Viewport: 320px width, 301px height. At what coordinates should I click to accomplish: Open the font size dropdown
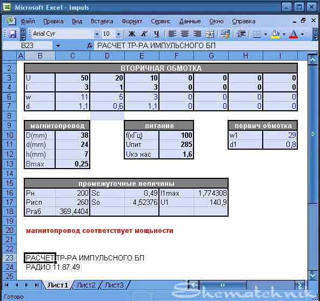(118, 34)
